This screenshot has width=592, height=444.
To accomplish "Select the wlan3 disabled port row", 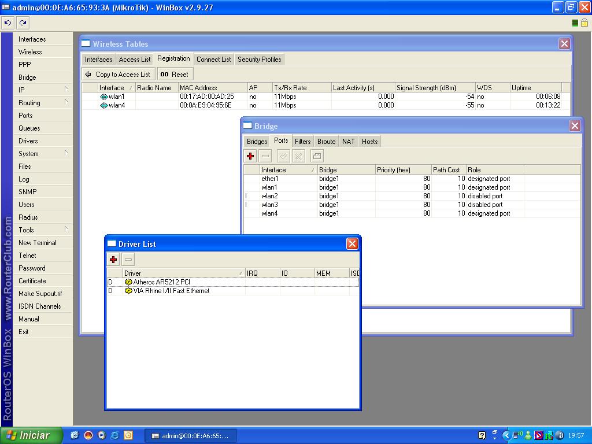I will 412,205.
